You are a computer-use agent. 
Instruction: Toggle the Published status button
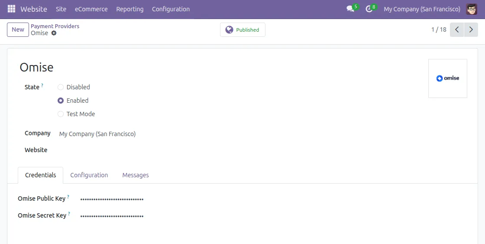[242, 30]
